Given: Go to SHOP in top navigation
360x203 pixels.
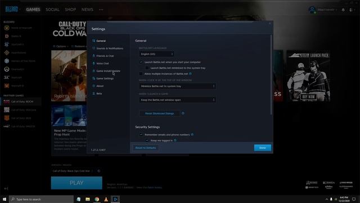Looking at the screenshot, I should click(x=70, y=10).
